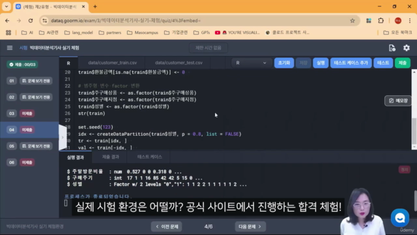Open the 모든 북마크 folder
This screenshot has width=417, height=235.
(x=397, y=33)
